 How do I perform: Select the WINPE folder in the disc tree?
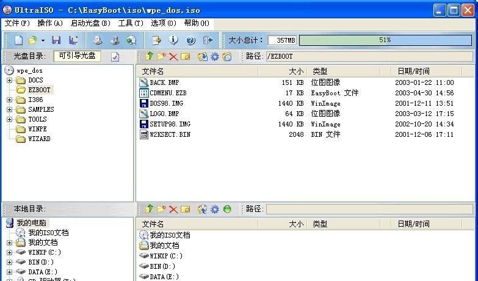pos(37,129)
